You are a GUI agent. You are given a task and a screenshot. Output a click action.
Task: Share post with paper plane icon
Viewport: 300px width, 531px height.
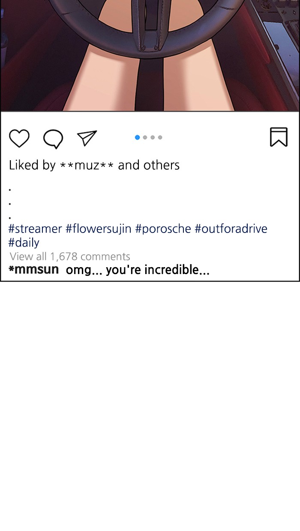click(87, 138)
